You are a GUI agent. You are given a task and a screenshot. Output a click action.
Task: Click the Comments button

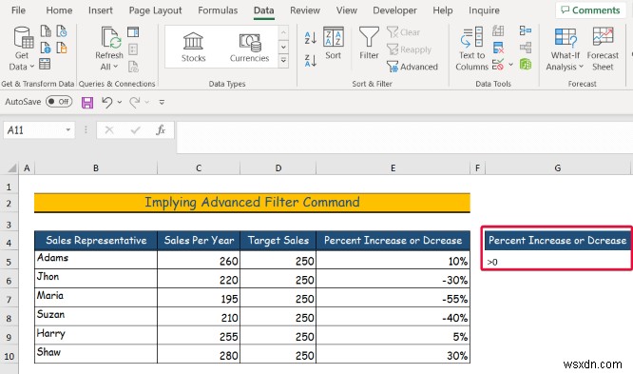[590, 10]
